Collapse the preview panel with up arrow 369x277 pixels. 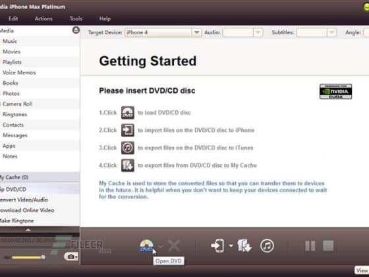pyautogui.click(x=28, y=230)
